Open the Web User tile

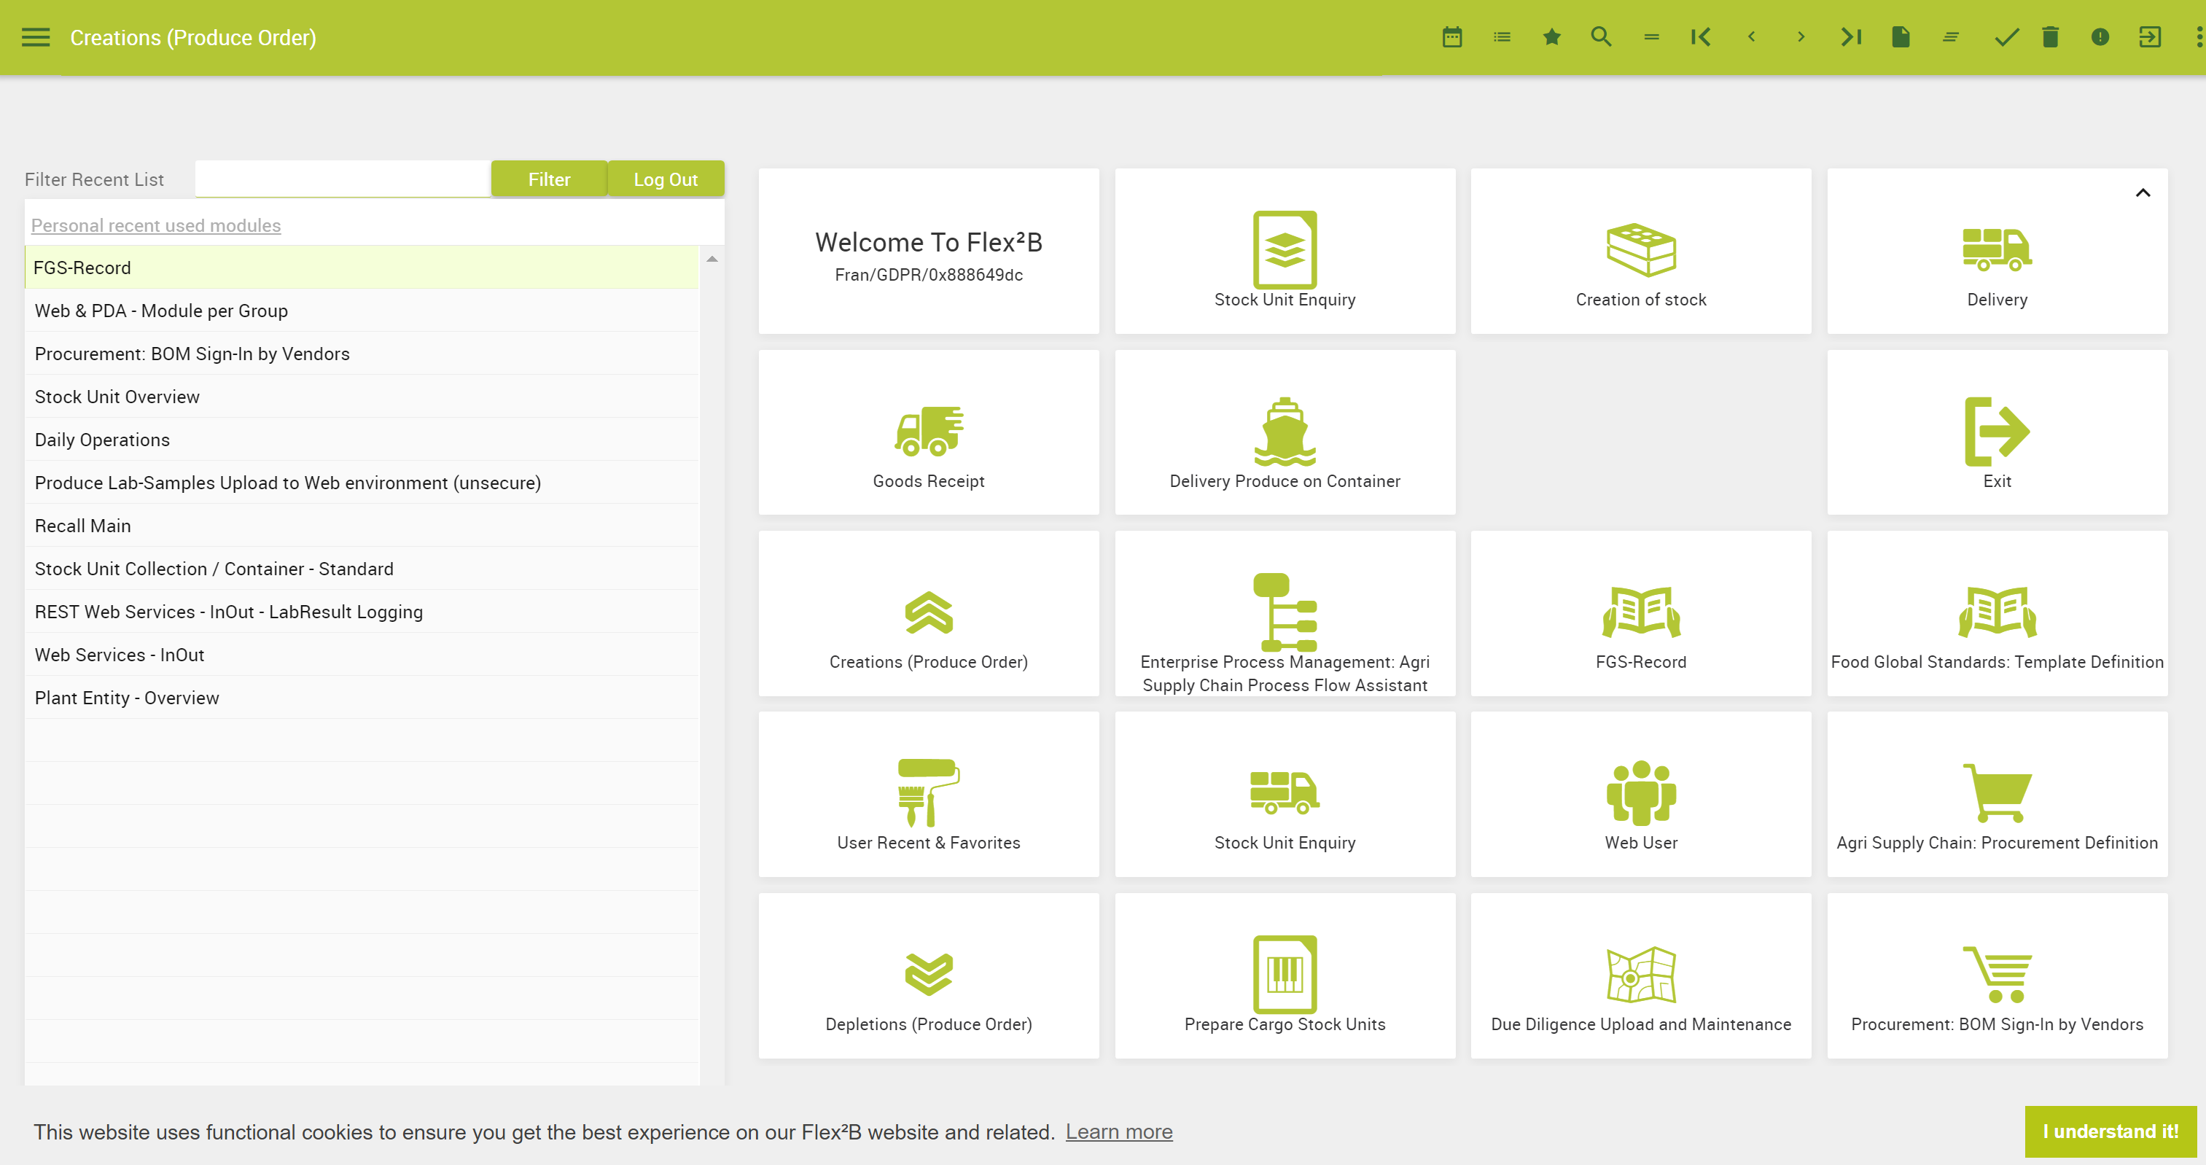[x=1641, y=794]
